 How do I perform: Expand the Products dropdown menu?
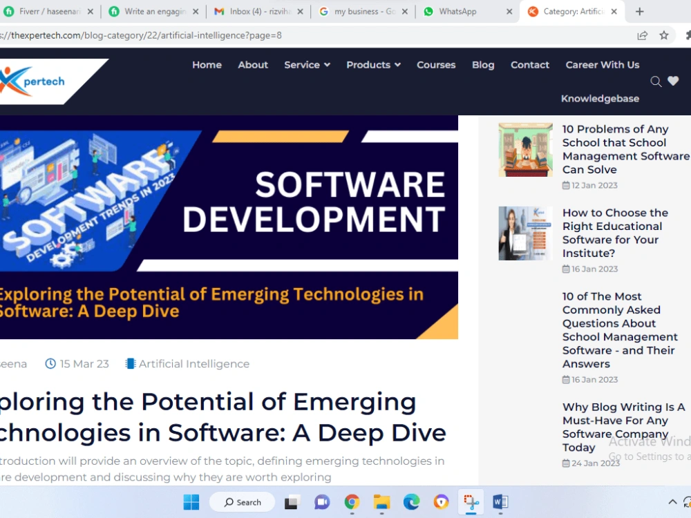tap(373, 65)
